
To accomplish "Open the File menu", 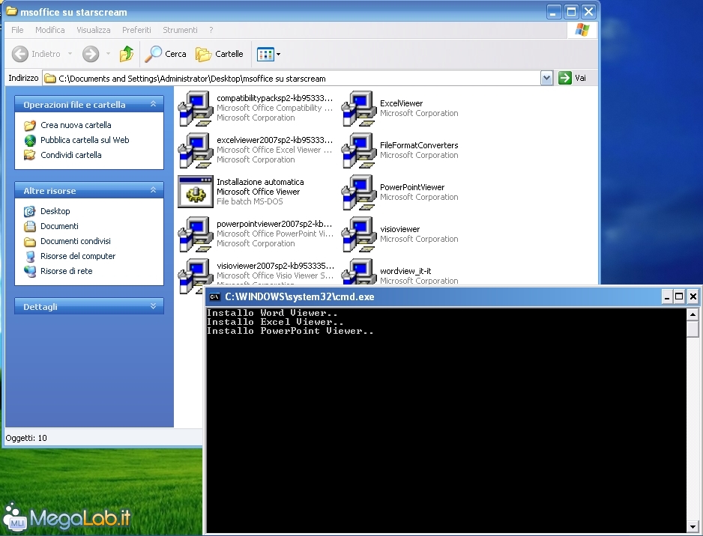I will [x=17, y=30].
